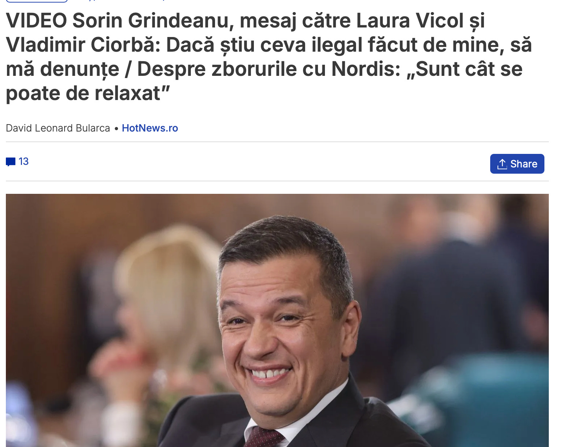Click the word Nordis in the headline
The width and height of the screenshot is (562, 447).
coord(366,69)
